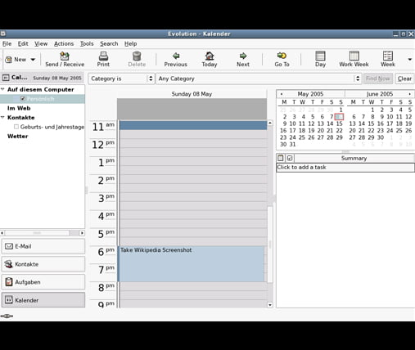Sort tasks by type icon column
The height and width of the screenshot is (350, 415).
click(x=281, y=158)
